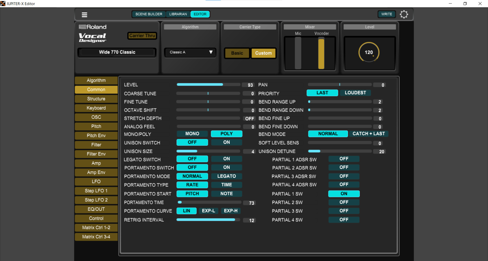Click the JUPITER-X Editor window icon
This screenshot has height=261, width=488.
point(3,4)
